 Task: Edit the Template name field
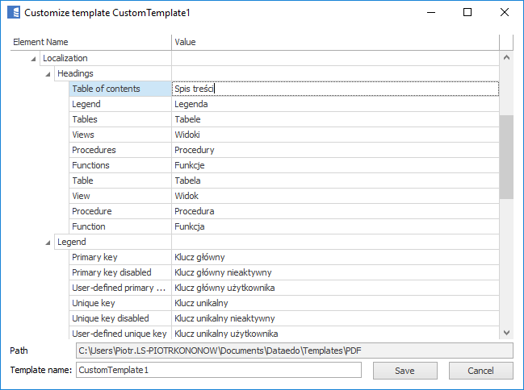click(218, 370)
